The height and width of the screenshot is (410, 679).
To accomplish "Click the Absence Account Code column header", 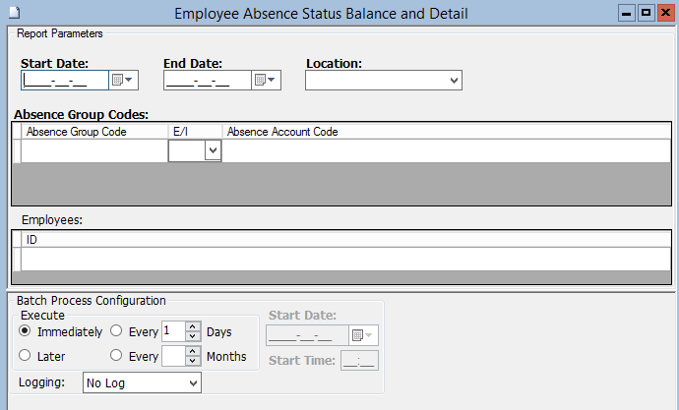I will tap(283, 131).
